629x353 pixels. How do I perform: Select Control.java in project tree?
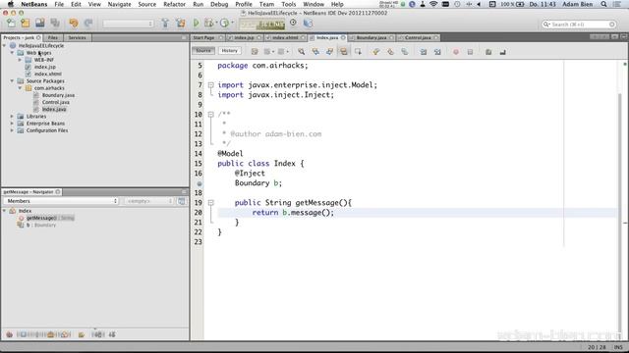pos(56,102)
